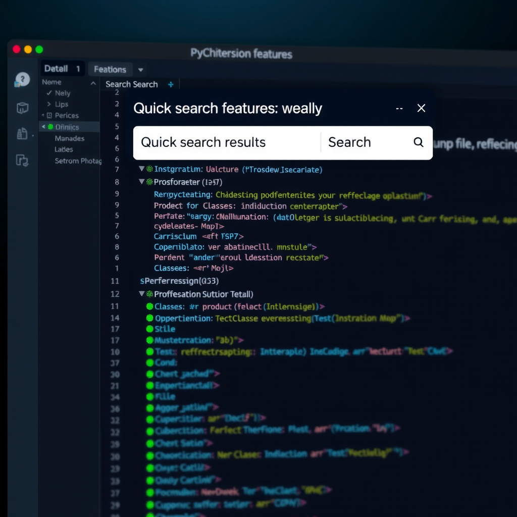Click inside the Quick search results field
Image resolution: width=517 pixels, height=517 pixels.
click(x=212, y=142)
